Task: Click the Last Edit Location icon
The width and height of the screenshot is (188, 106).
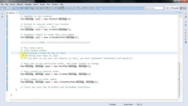Action: [86, 8]
